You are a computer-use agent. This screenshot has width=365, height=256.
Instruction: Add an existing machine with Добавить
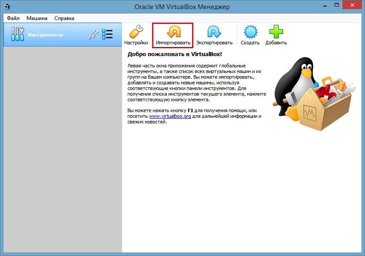[x=276, y=35]
